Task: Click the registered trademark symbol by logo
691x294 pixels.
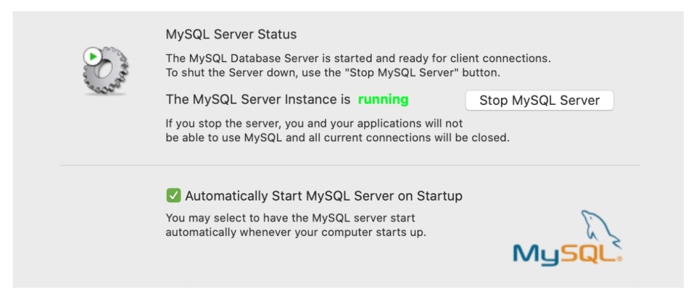Action: pyautogui.click(x=620, y=259)
